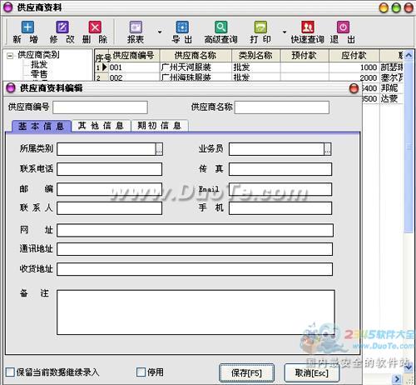The width and height of the screenshot is (416, 385).
Task: Open 快速查询 quick search icon
Action: (308, 27)
